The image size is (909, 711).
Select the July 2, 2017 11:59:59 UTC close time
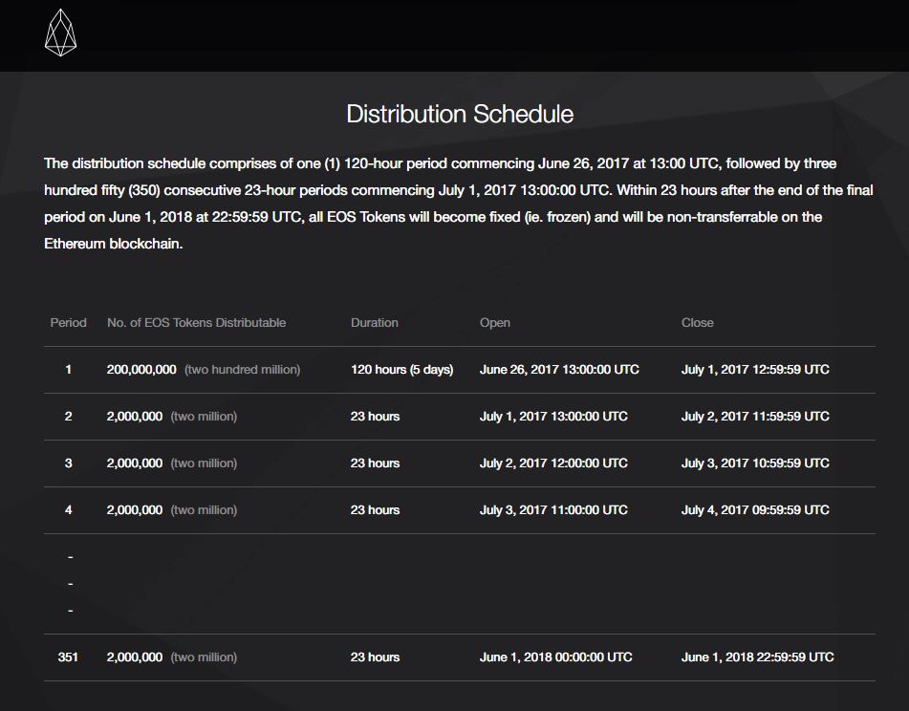[755, 417]
